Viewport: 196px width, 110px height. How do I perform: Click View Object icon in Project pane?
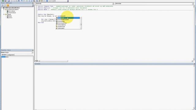tap(5, 5)
